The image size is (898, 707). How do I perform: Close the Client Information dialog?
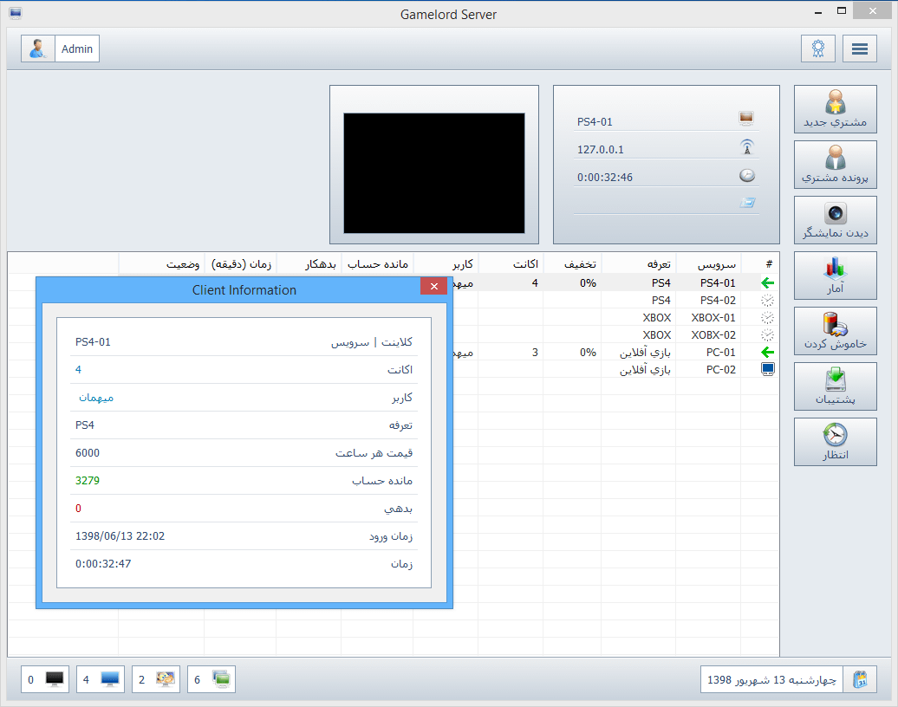(x=433, y=287)
